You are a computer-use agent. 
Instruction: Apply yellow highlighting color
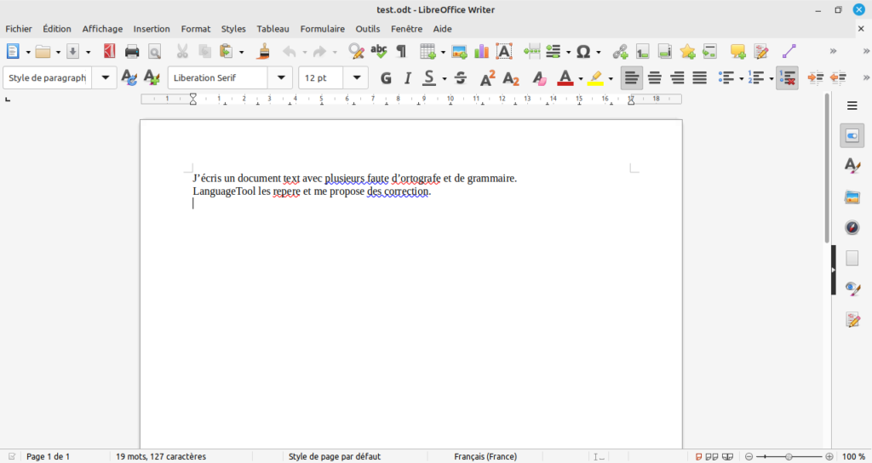point(595,77)
